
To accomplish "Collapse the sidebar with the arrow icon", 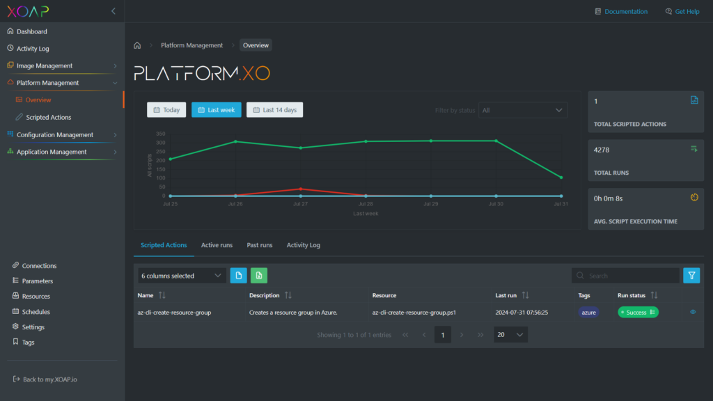I will click(x=113, y=11).
